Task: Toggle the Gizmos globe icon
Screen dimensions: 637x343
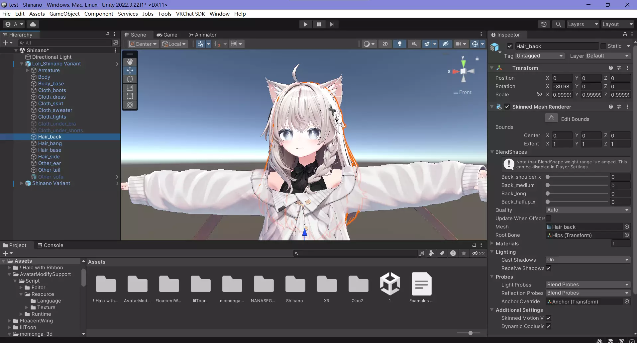Action: coord(475,44)
